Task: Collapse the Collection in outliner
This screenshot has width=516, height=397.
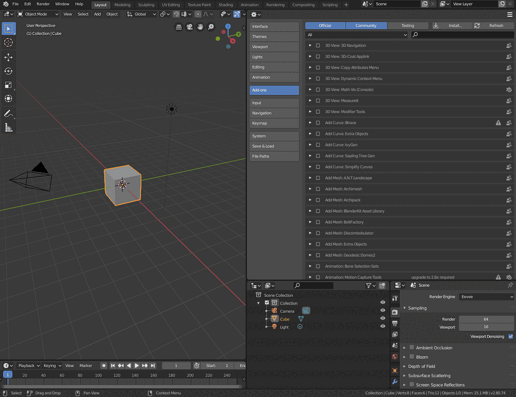Action: tap(259, 303)
